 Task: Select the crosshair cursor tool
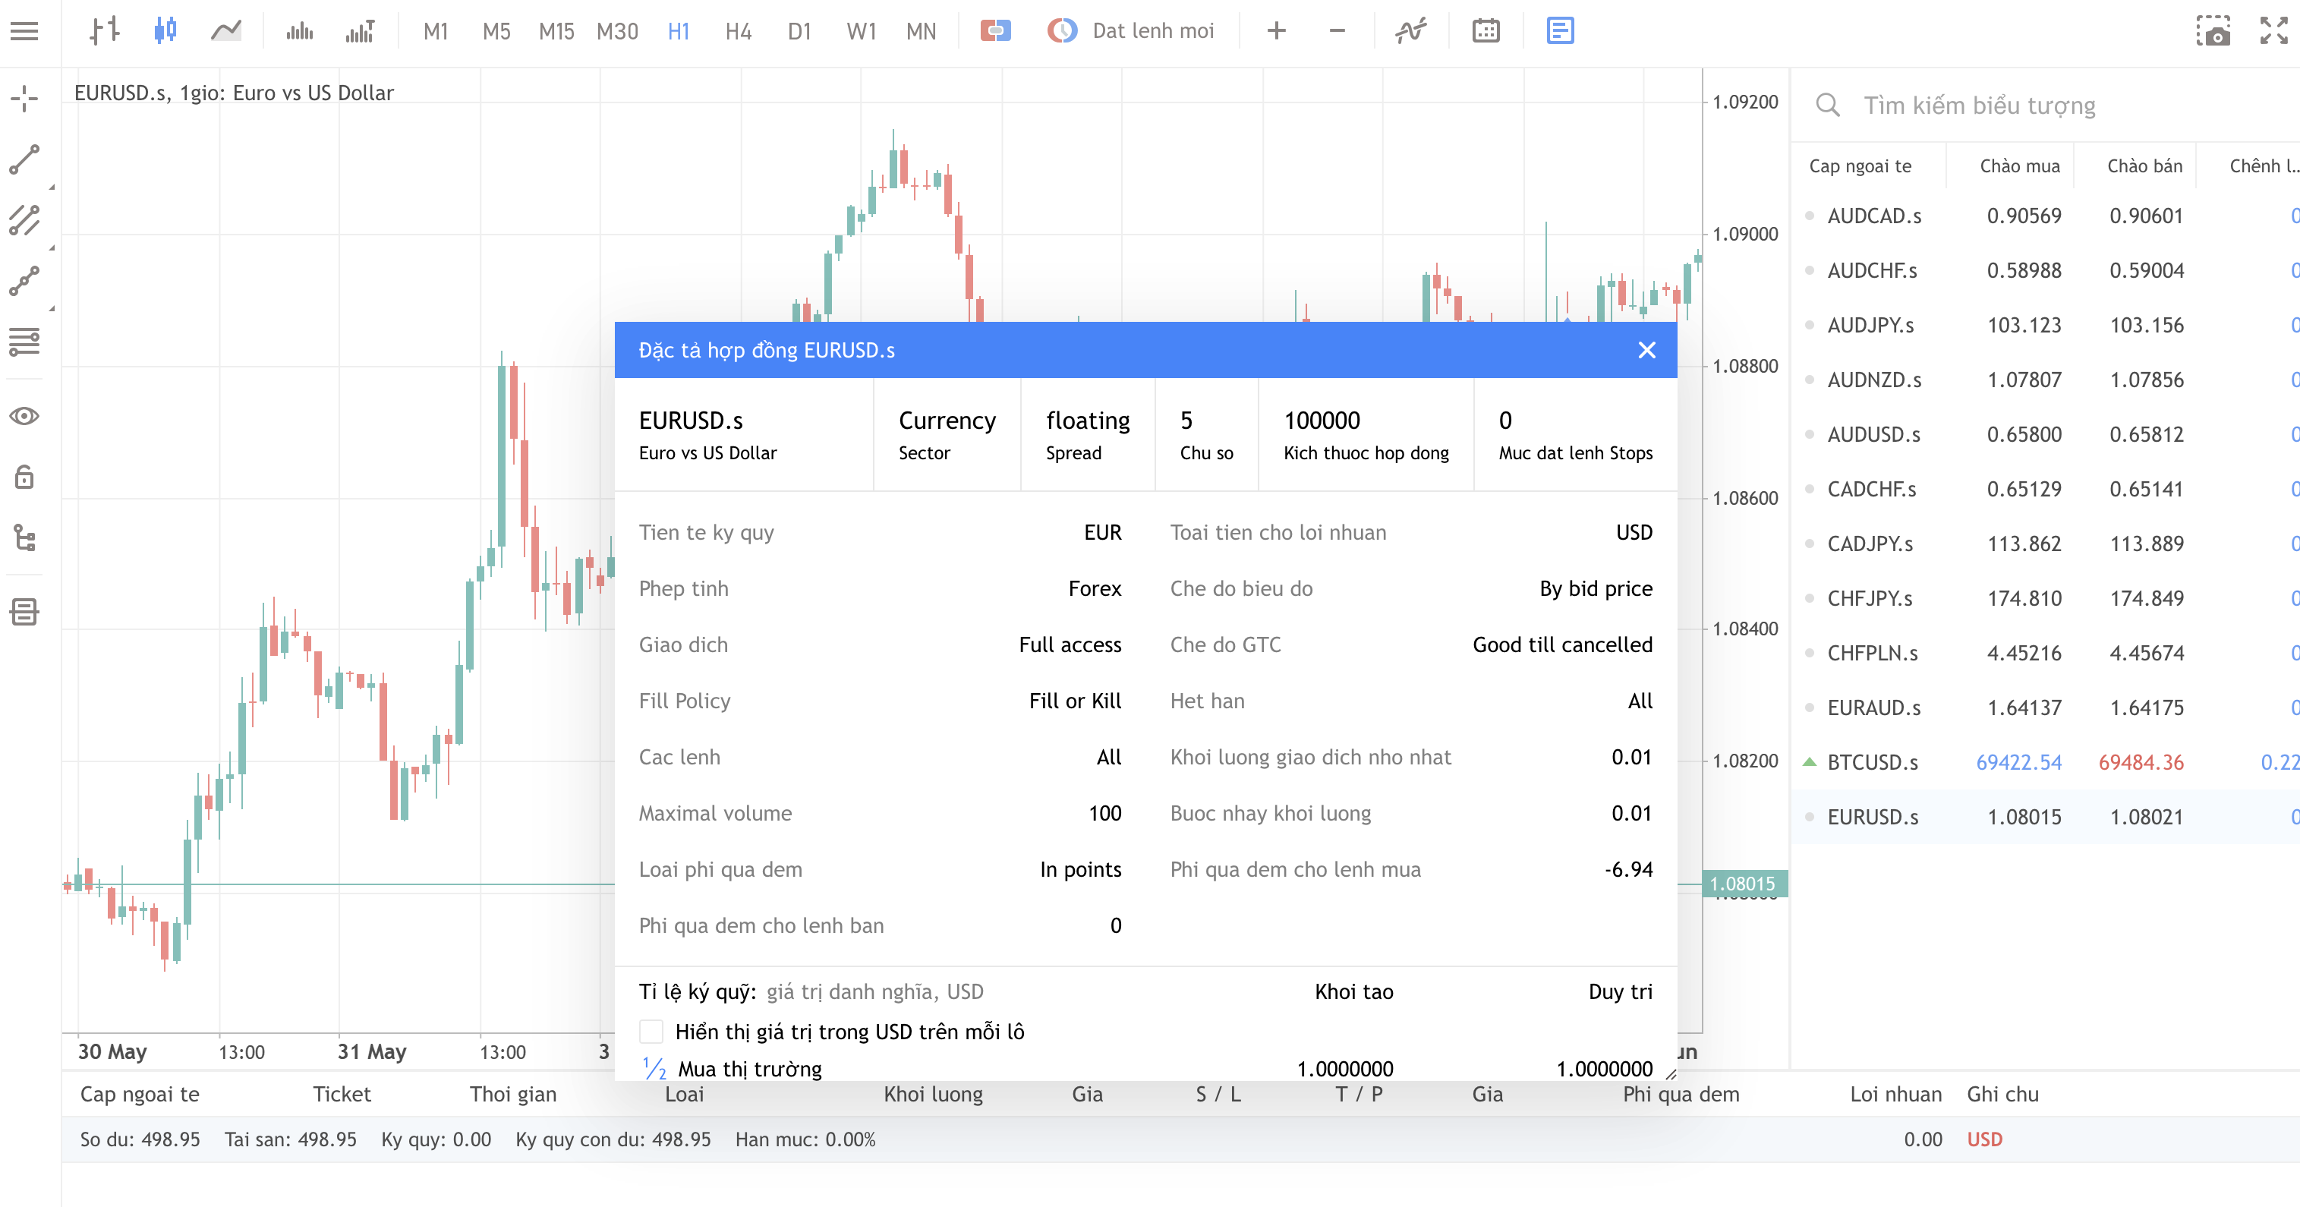[x=24, y=98]
